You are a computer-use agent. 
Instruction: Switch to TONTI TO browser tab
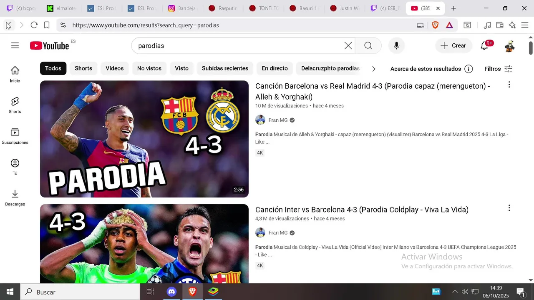[x=263, y=8]
